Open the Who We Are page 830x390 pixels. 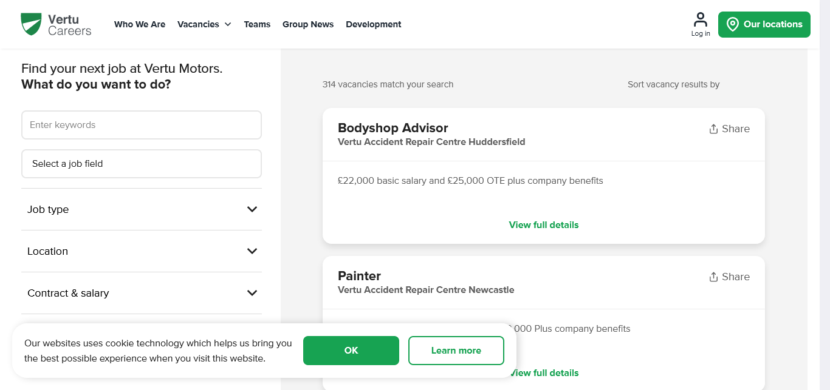[140, 24]
